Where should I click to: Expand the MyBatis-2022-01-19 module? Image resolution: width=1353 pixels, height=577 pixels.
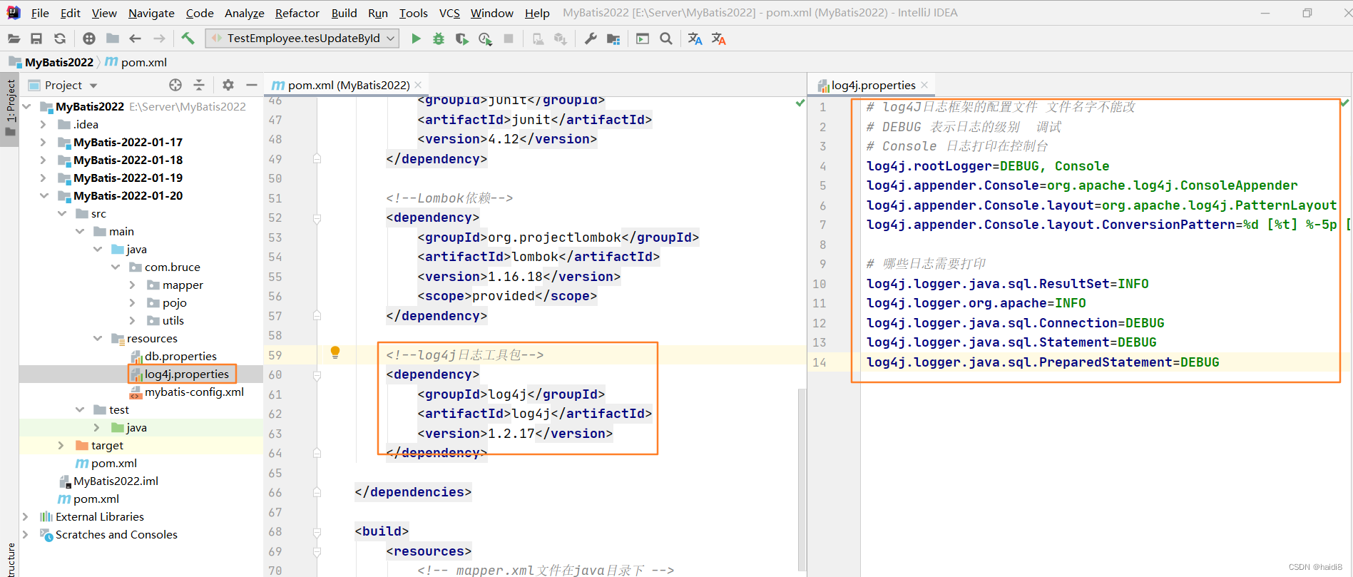tap(44, 178)
